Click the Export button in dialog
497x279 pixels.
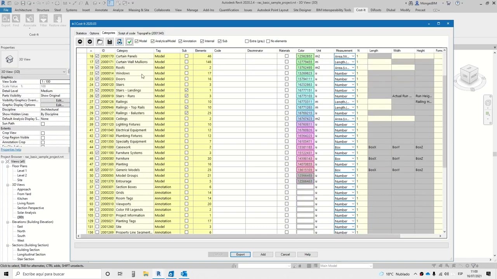[x=240, y=255]
